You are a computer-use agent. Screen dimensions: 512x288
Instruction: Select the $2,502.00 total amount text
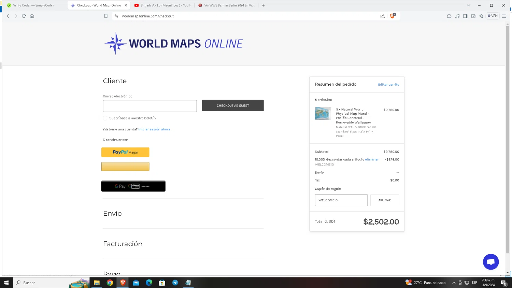click(381, 222)
